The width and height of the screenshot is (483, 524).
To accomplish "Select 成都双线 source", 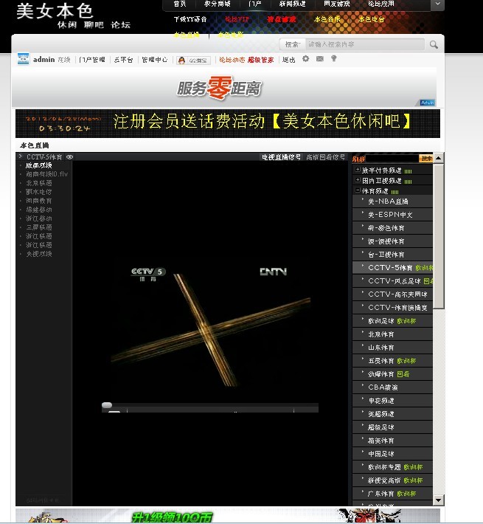I will [x=39, y=165].
